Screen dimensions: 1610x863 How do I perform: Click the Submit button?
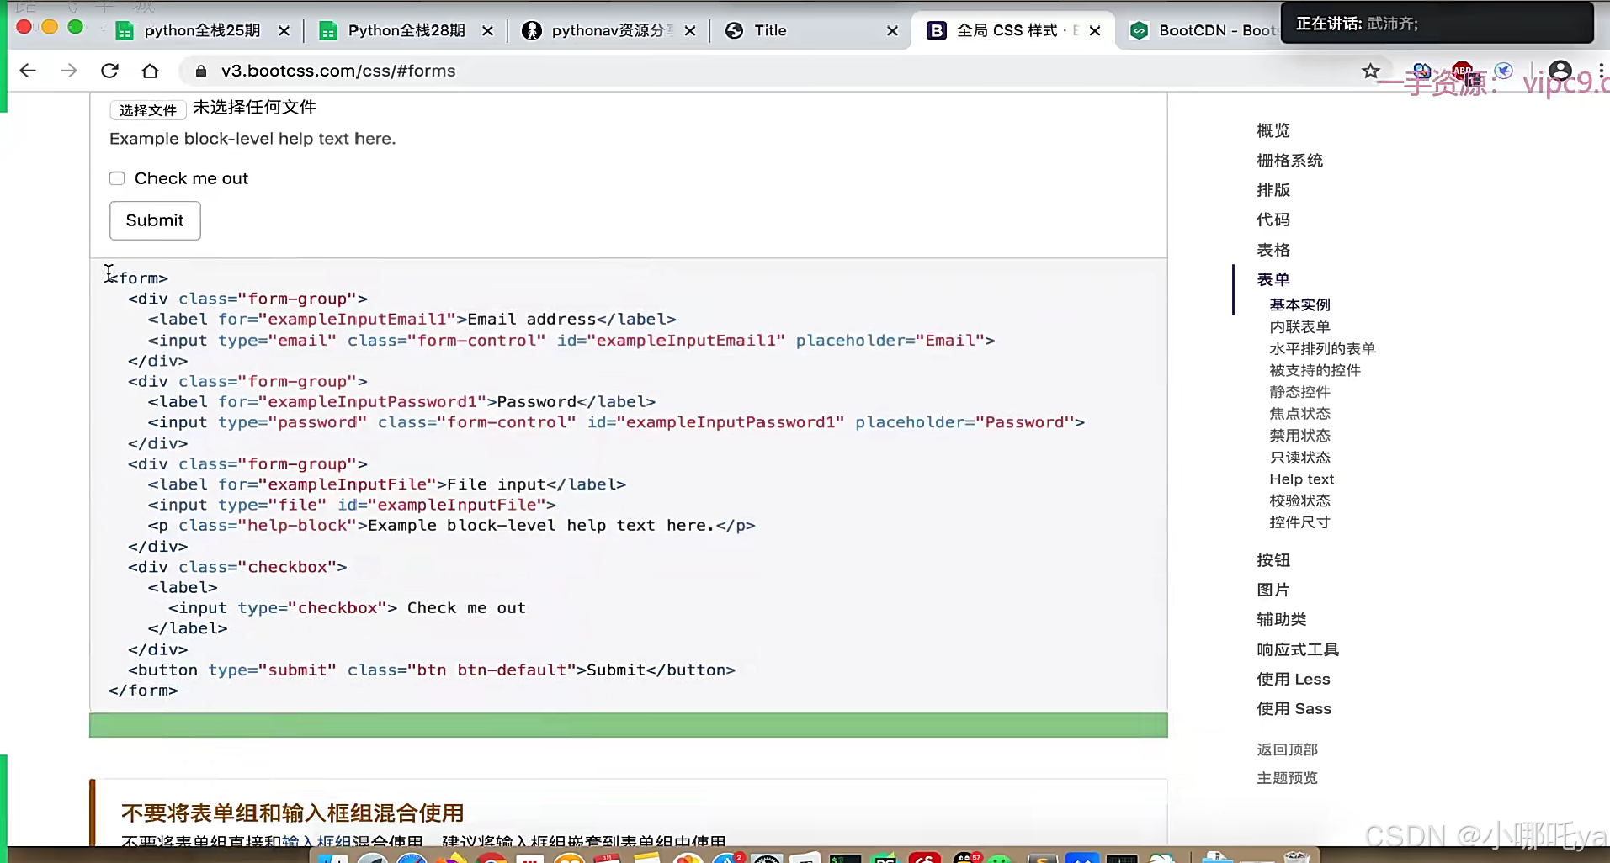155,220
